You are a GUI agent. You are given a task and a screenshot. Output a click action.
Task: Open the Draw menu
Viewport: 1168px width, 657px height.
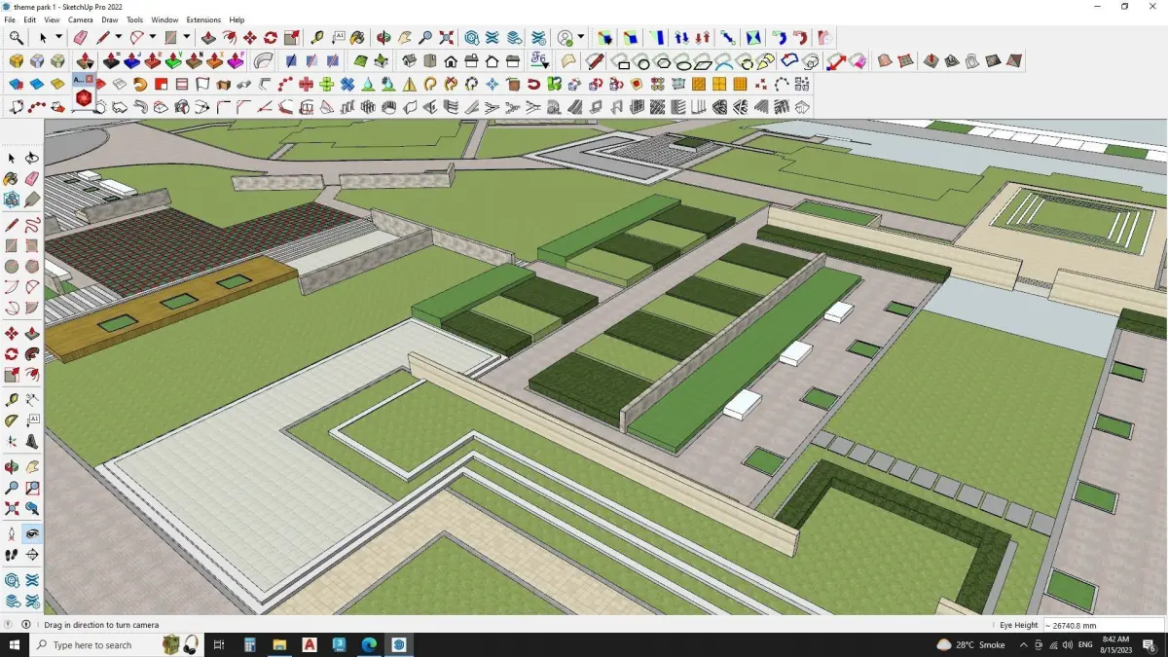click(x=110, y=19)
